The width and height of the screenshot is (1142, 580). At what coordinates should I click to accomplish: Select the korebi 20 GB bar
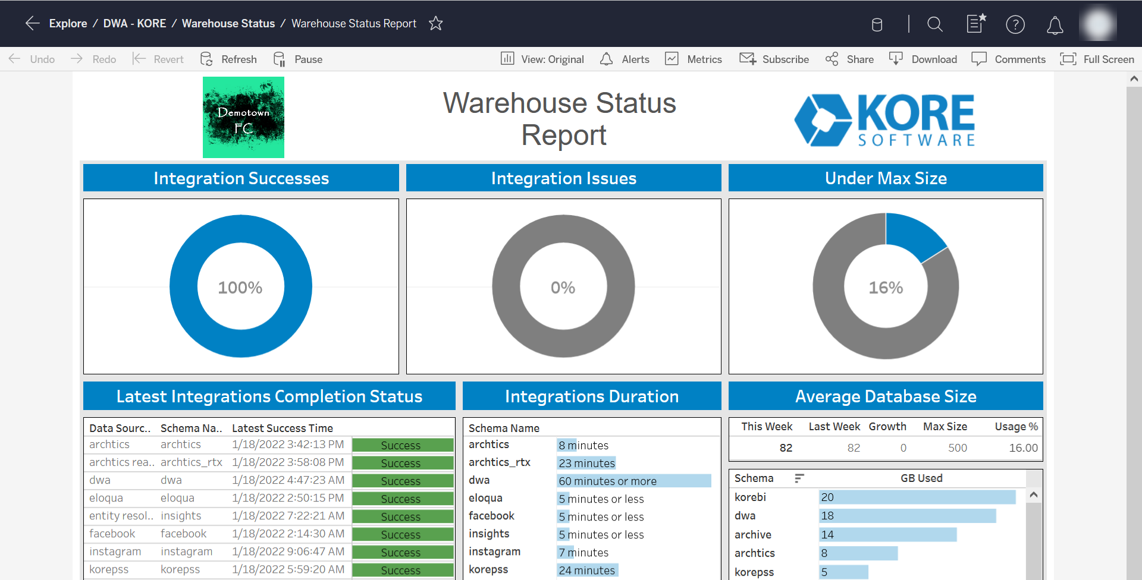tap(917, 497)
